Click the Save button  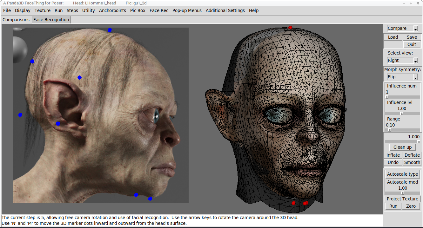coord(412,37)
